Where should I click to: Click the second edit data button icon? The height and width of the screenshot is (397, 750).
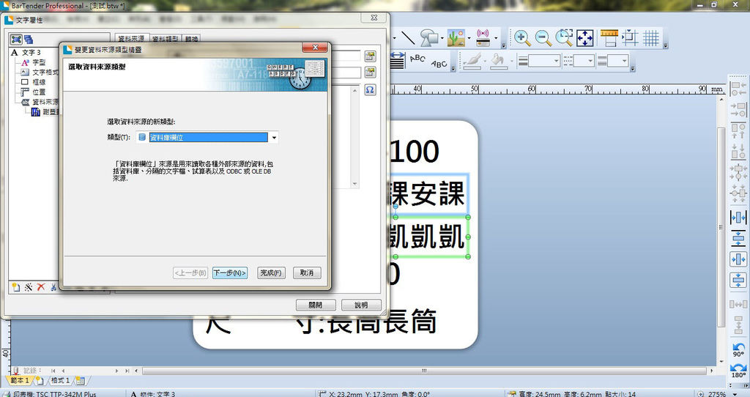coord(370,73)
